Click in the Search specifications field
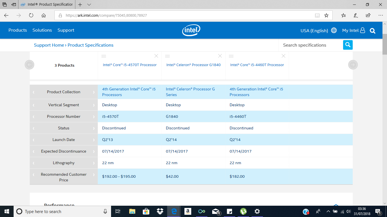387x217 pixels. [x=311, y=45]
